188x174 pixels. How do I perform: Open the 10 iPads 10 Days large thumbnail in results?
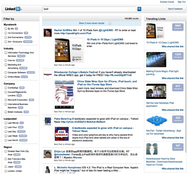[69, 50]
